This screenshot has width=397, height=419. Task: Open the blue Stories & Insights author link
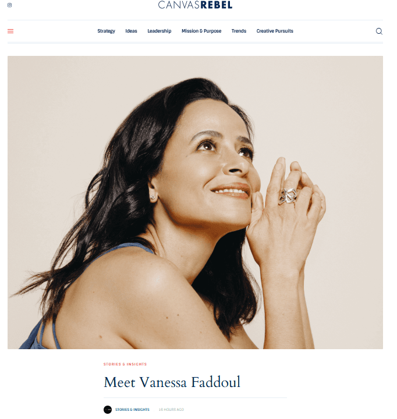[132, 409]
